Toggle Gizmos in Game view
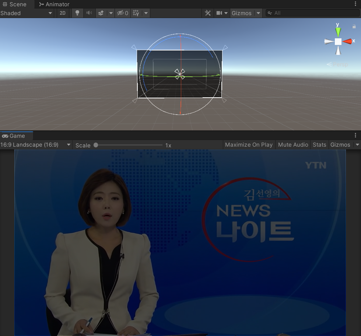 (340, 145)
